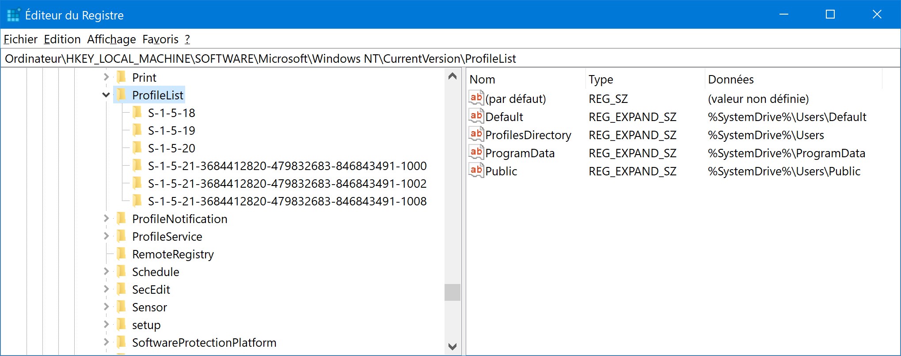Click the registry path address bar
The width and height of the screenshot is (901, 356).
click(450, 58)
